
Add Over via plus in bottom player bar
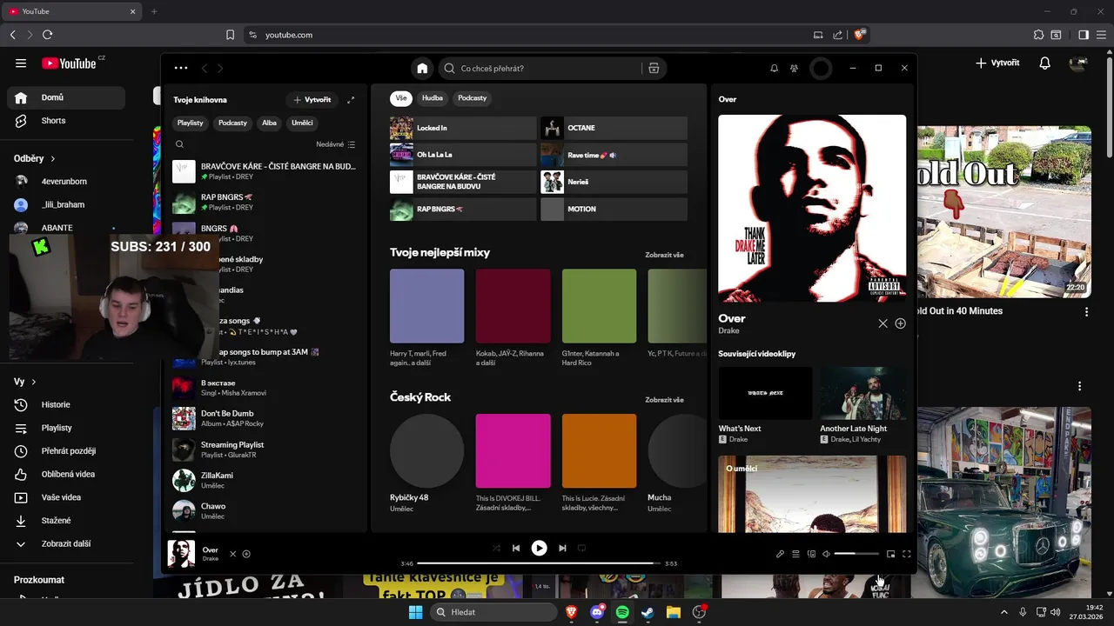[x=246, y=554]
